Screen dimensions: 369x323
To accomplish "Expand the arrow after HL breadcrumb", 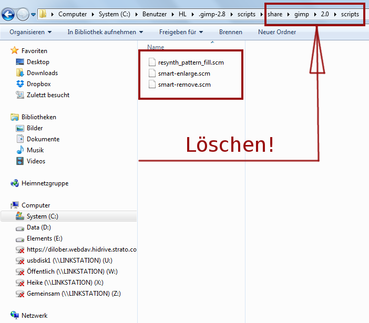I will (x=193, y=14).
